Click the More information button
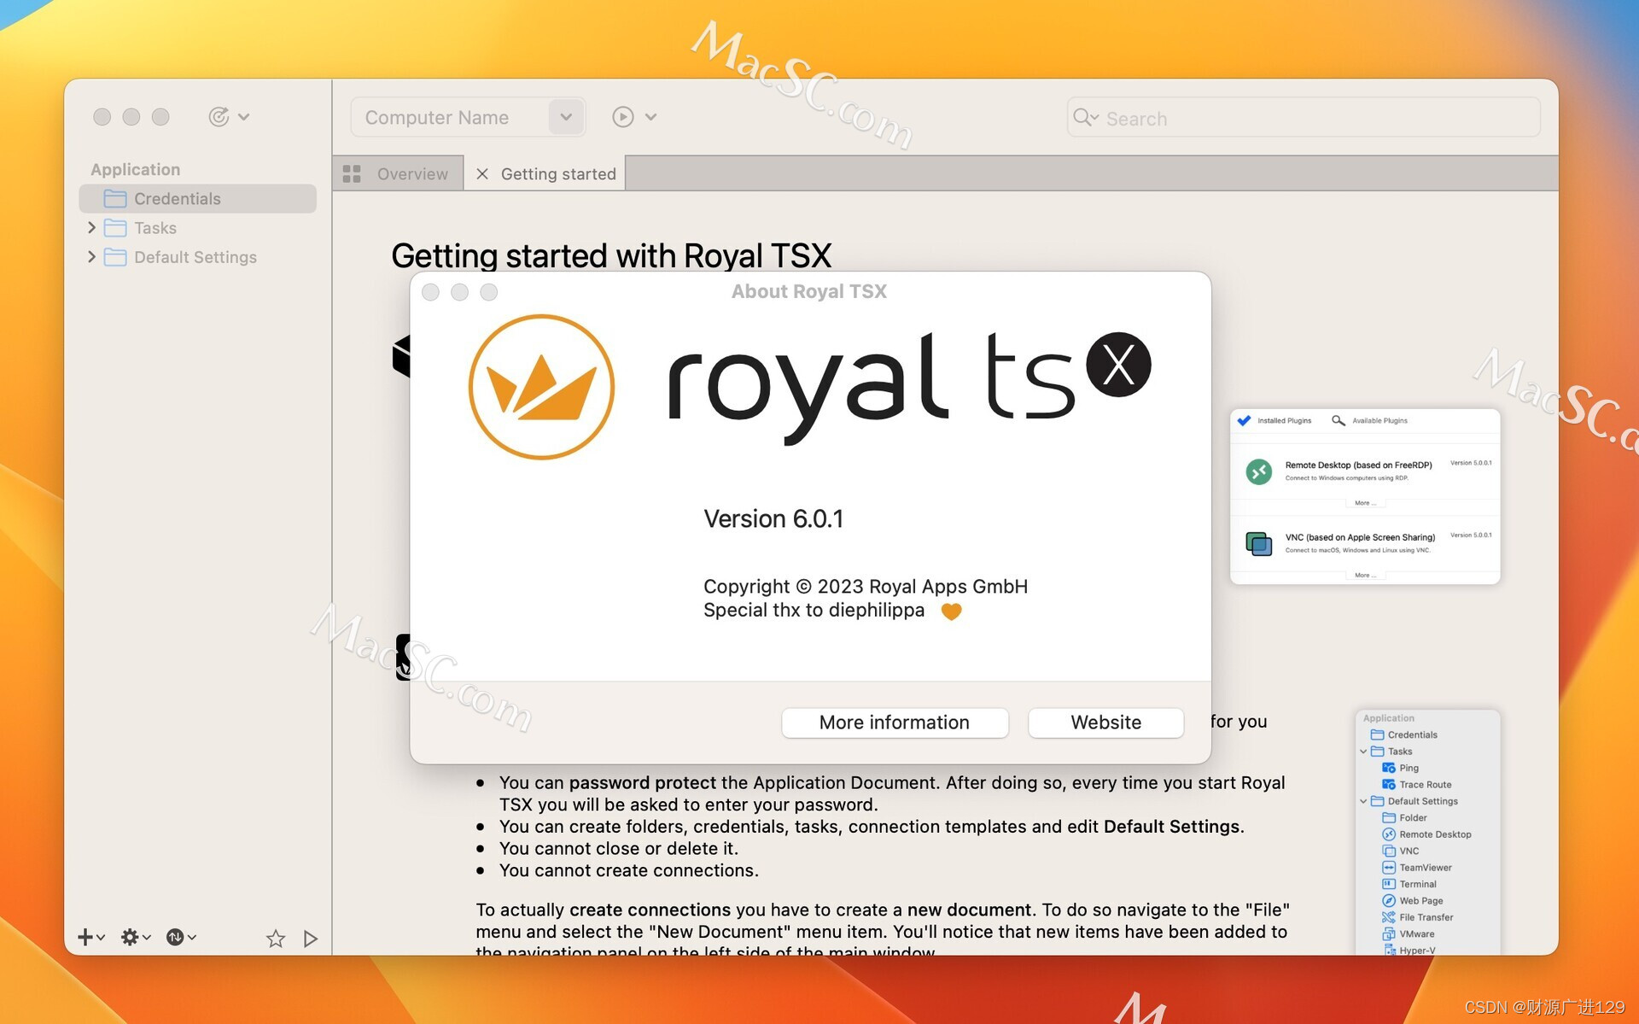 pos(894,722)
